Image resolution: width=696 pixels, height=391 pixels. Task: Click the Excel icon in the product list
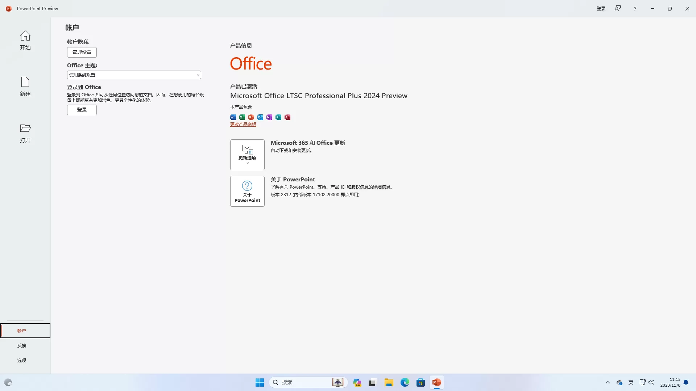tap(242, 117)
